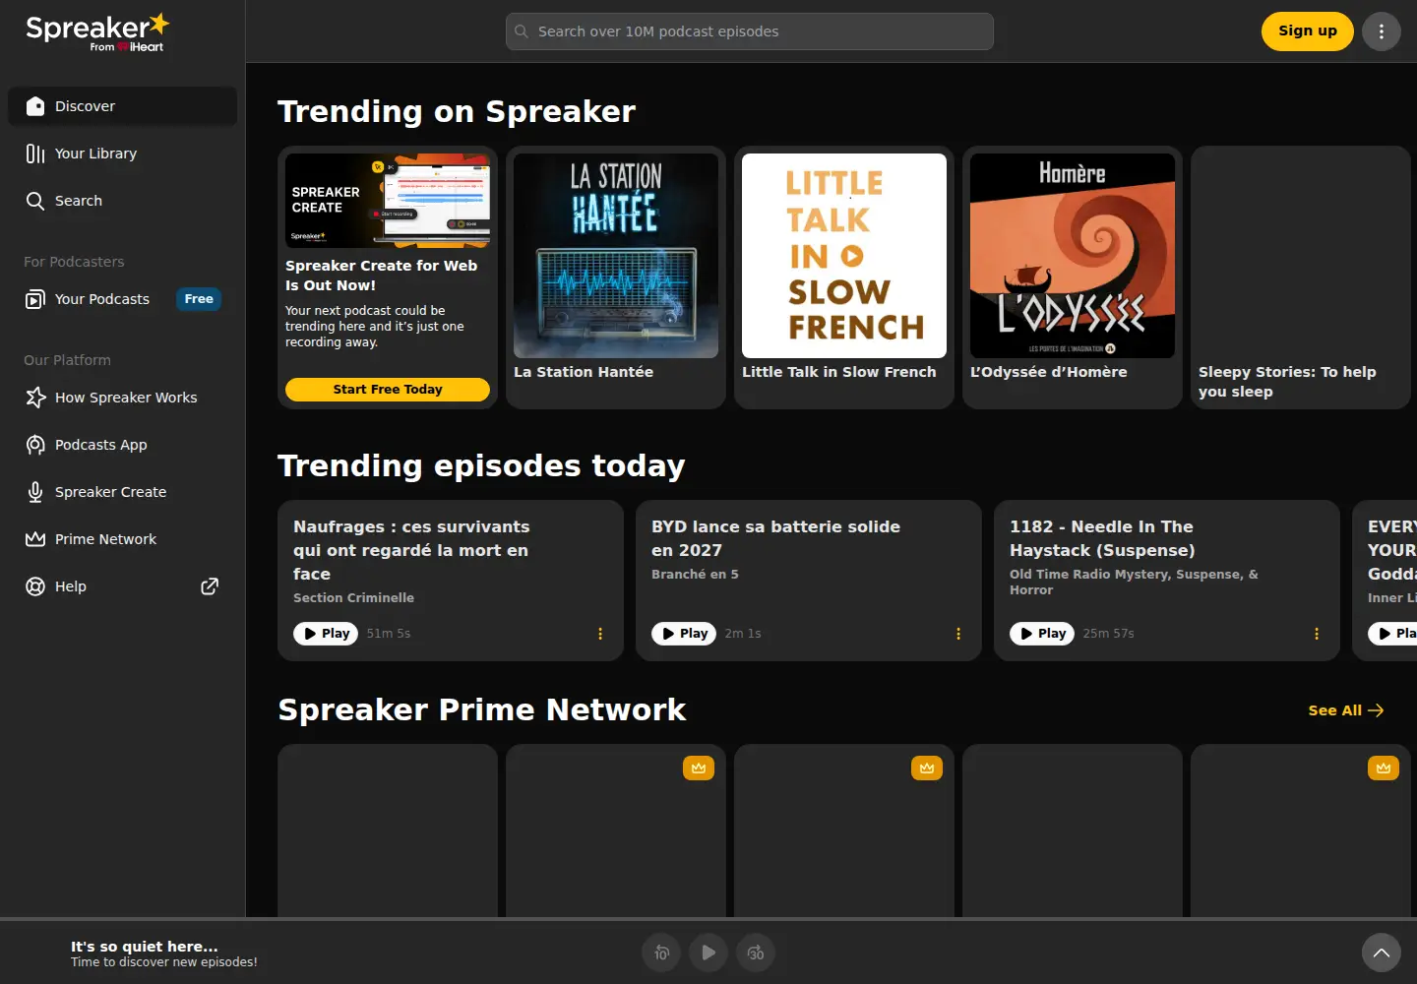Play the Needle In The Haystack episode
1417x984 pixels.
coord(1042,634)
